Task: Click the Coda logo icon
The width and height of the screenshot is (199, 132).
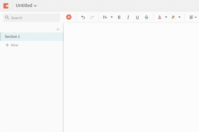Action: (6, 6)
